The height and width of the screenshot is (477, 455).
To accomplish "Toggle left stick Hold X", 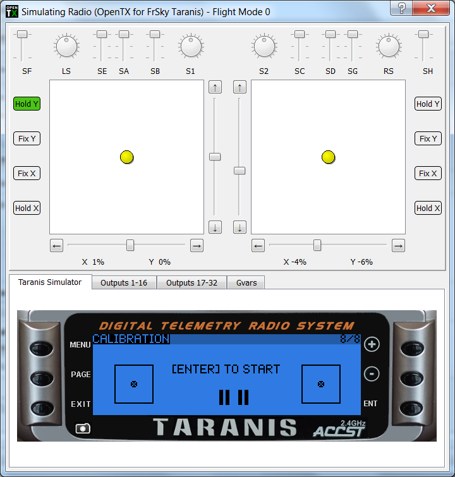I will 27,208.
